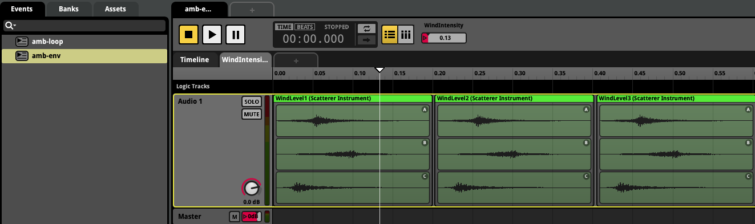This screenshot has height=224, width=755.
Task: Add a new parameter sheet tab
Action: pos(296,60)
